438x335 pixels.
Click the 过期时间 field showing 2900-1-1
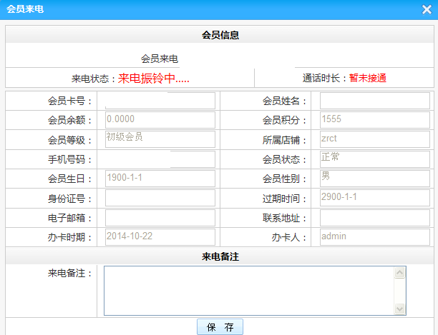[x=374, y=198]
